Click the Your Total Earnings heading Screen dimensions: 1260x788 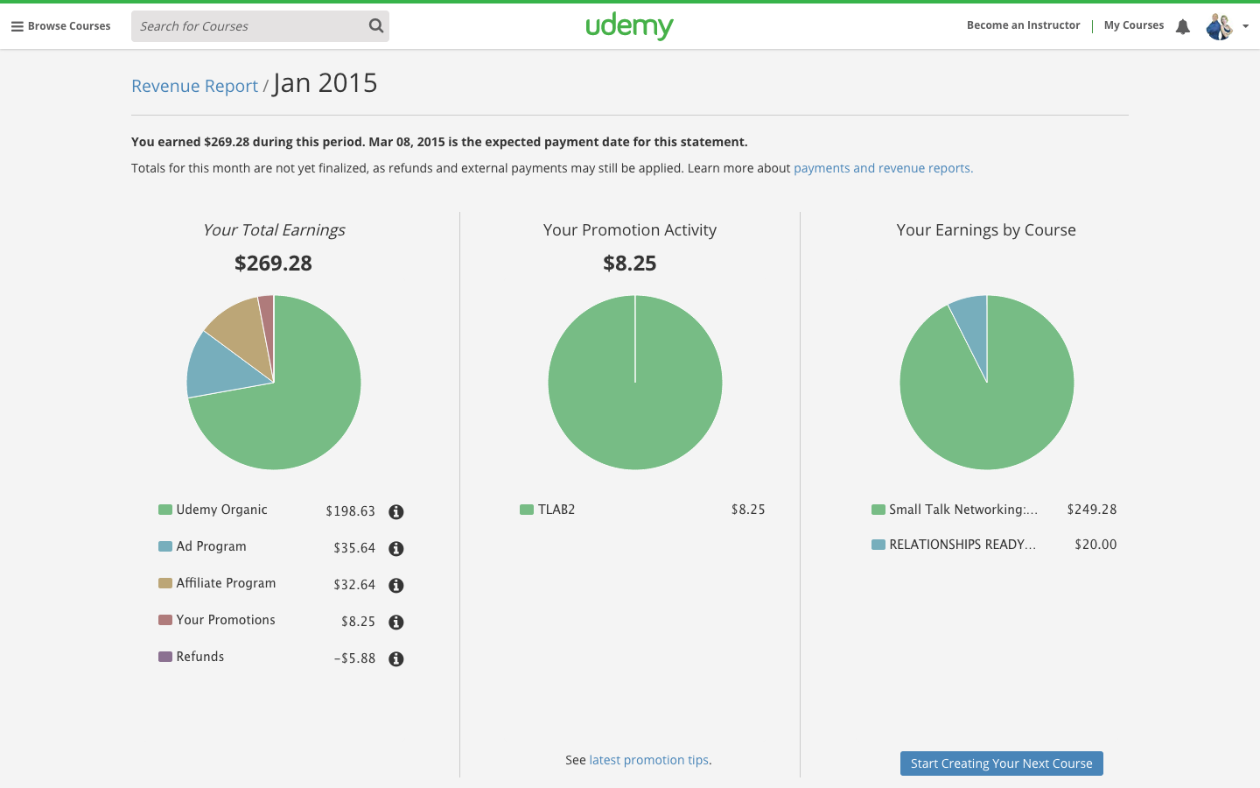pos(274,230)
